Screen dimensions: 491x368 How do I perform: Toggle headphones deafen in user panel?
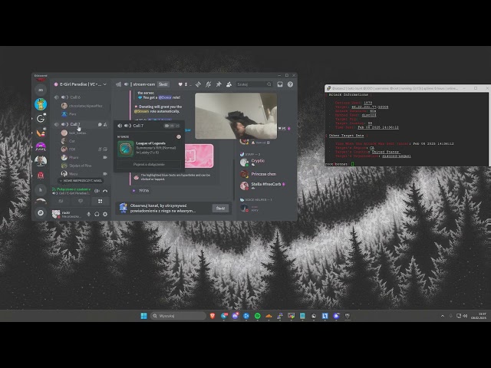point(97,214)
